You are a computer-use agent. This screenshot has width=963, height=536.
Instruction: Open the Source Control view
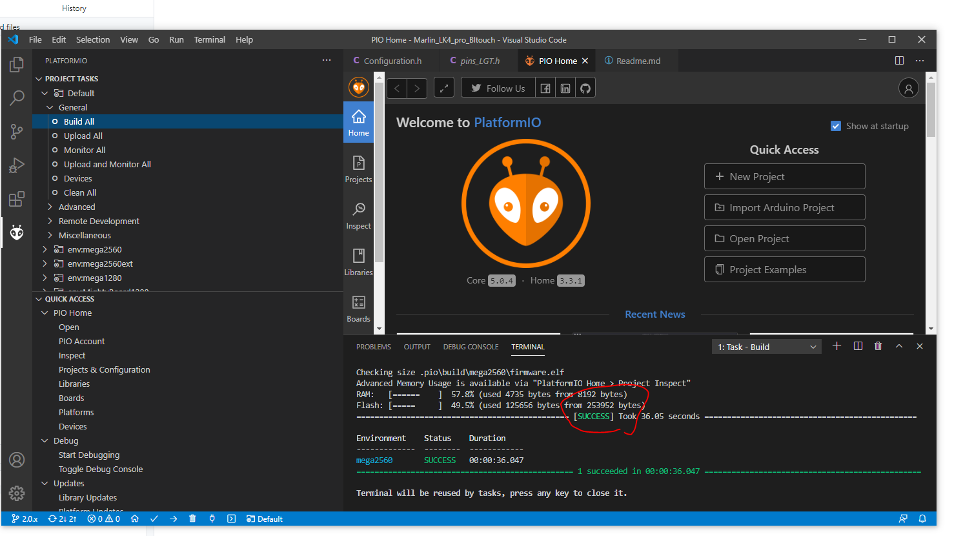tap(17, 132)
